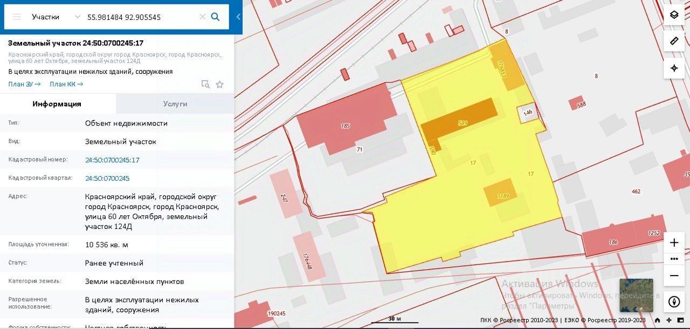Screen dimensions: 690x329
Task: Collapse the side panel with the left chevron
Action: (x=238, y=17)
